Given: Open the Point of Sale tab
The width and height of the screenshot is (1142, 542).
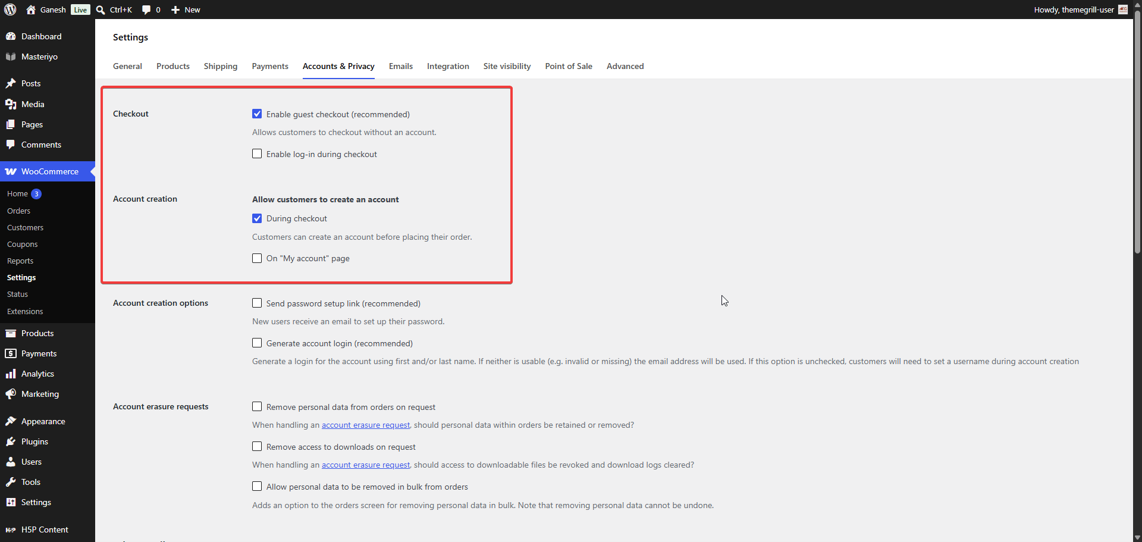Looking at the screenshot, I should 569,66.
